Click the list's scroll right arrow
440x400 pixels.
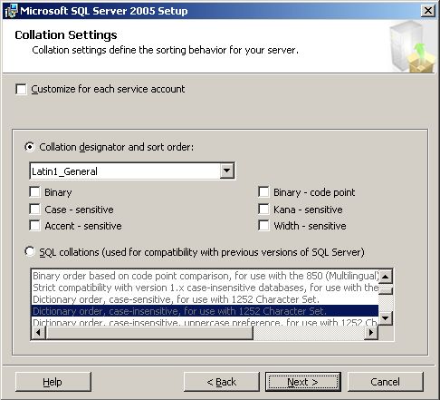371,333
